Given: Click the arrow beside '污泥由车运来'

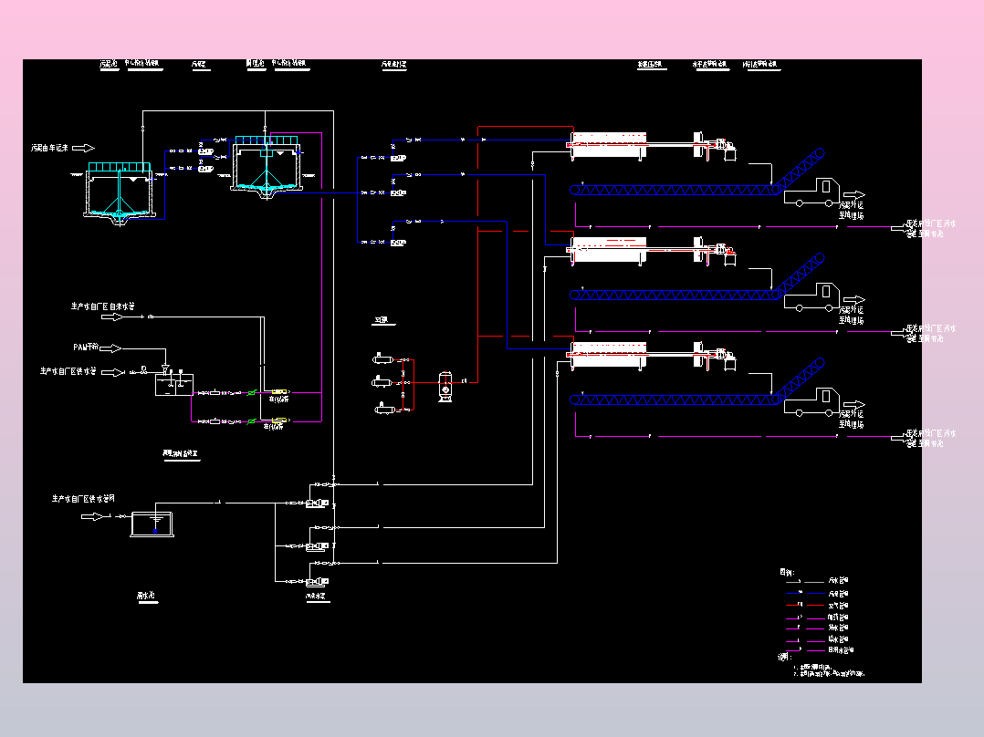Looking at the screenshot, I should tap(83, 148).
